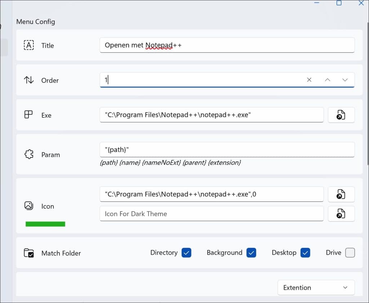Click the Title text icon
The height and width of the screenshot is (303, 369).
[29, 45]
